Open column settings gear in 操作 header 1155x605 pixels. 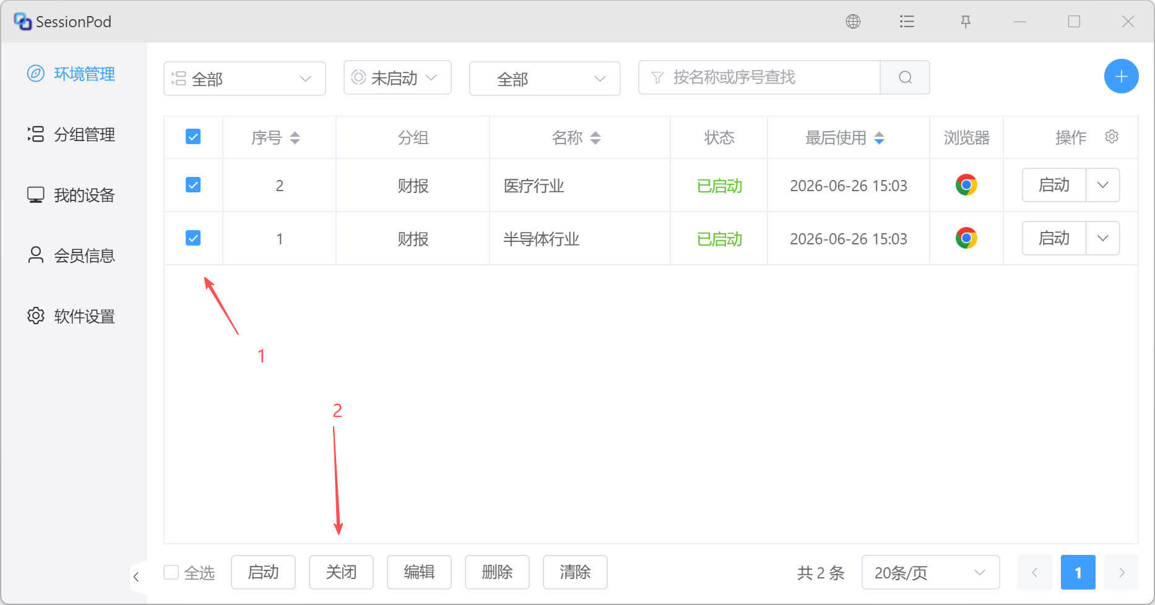(1112, 137)
